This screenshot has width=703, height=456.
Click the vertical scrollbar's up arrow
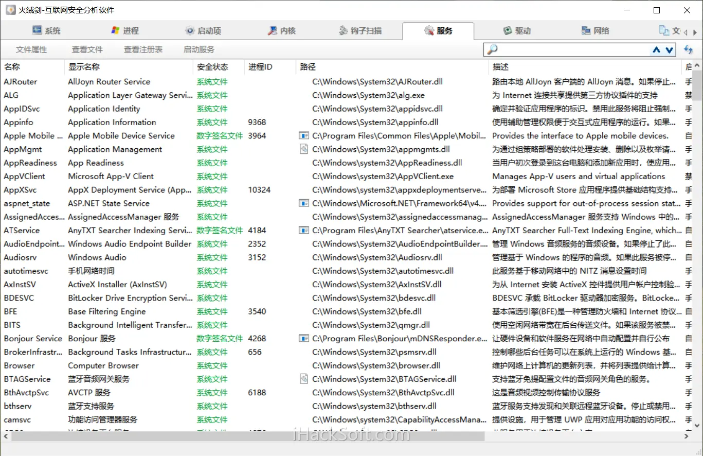pos(697,66)
